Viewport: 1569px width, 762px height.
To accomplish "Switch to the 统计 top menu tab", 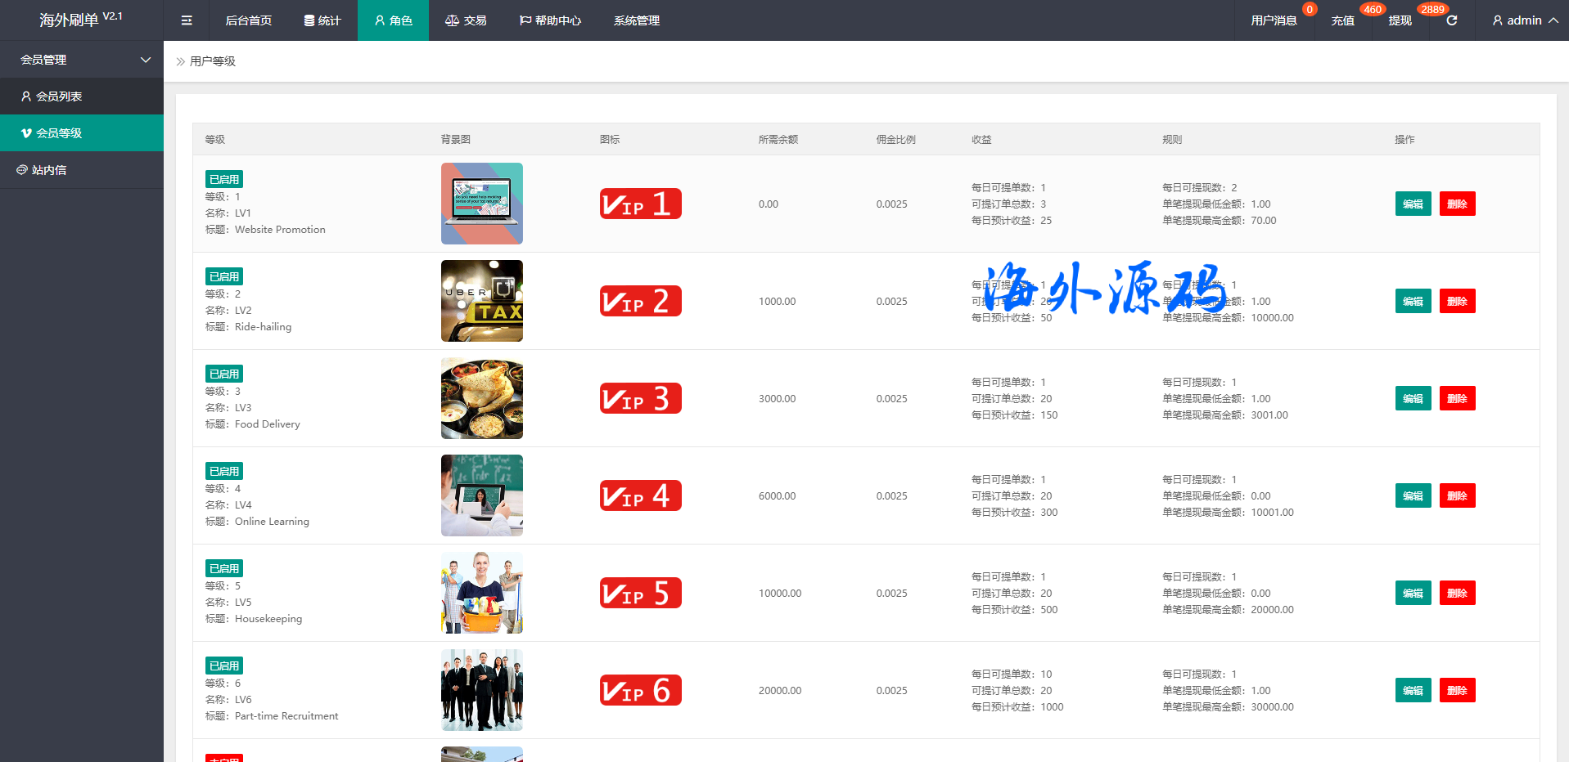I will tap(322, 20).
